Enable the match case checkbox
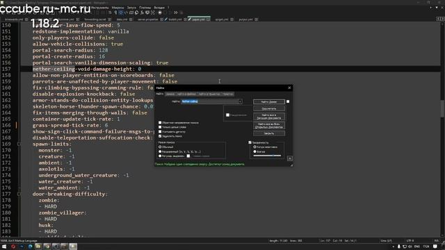The height and width of the screenshot is (250, 445). pyautogui.click(x=160, y=132)
